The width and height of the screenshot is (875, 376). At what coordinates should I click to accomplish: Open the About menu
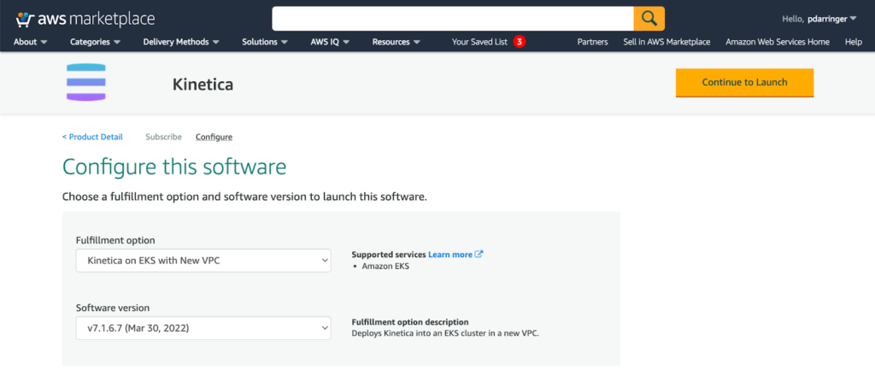click(x=31, y=42)
